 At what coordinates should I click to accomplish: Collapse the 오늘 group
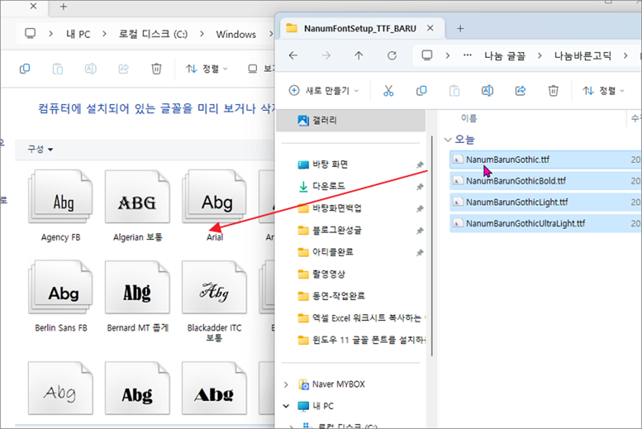click(x=448, y=139)
